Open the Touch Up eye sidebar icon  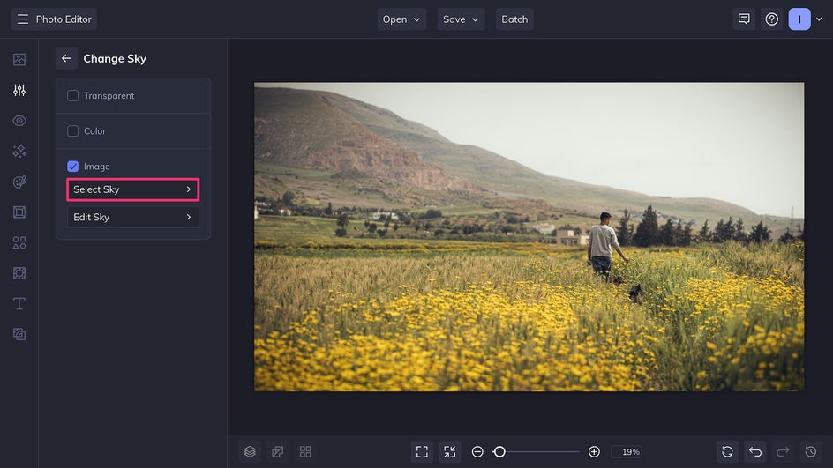pyautogui.click(x=19, y=121)
